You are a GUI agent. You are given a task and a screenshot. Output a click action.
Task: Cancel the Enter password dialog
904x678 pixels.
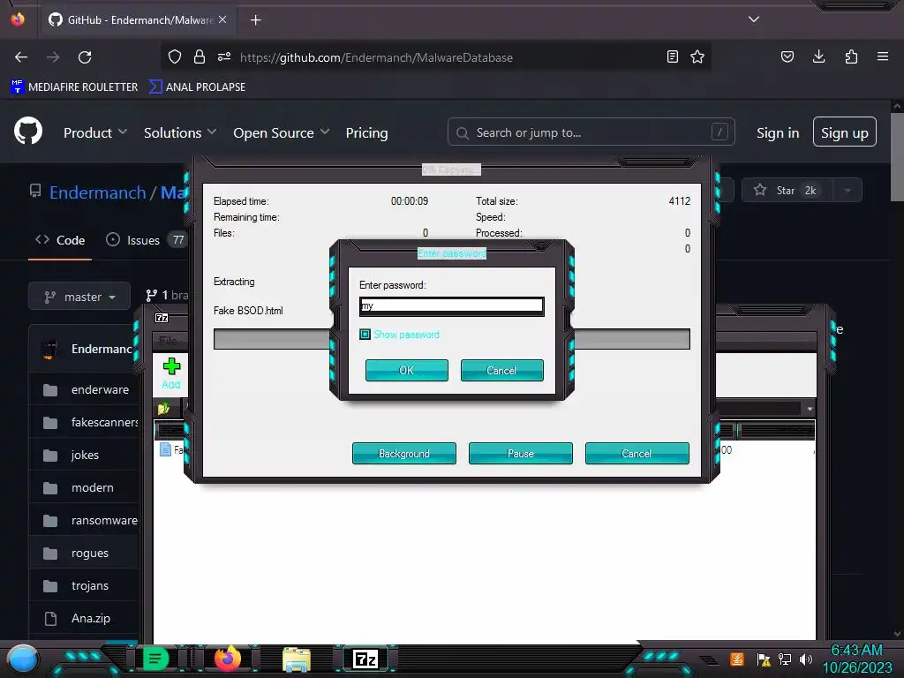(501, 370)
